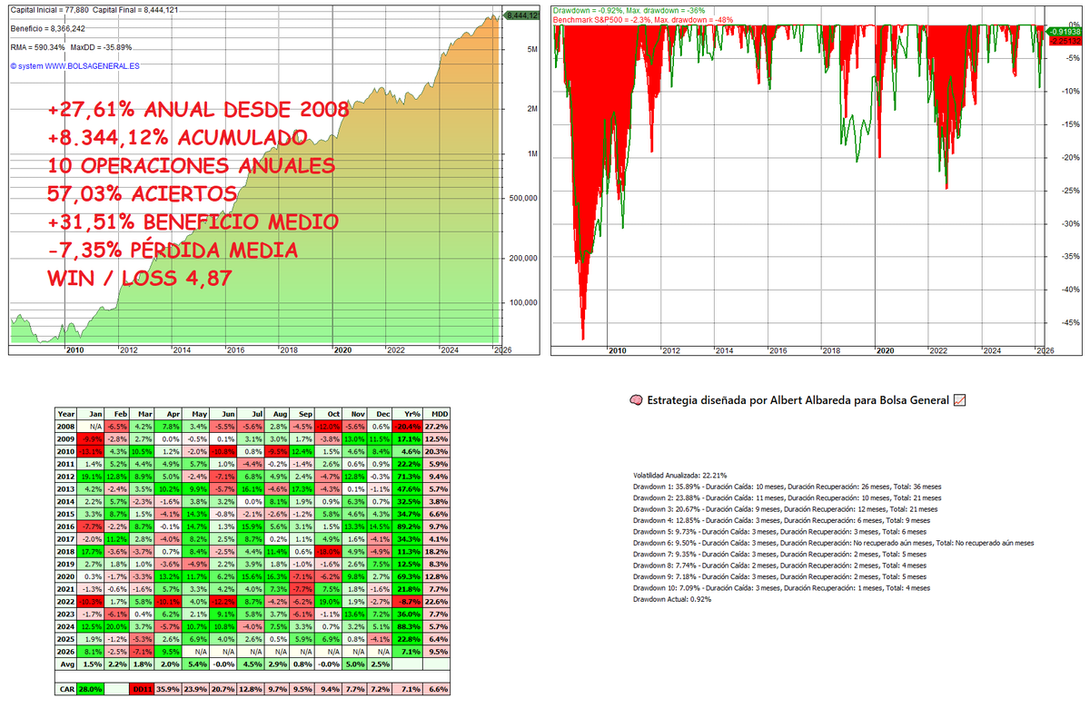
Task: Click the Drawdown 4: 12.85% line
Action: pyautogui.click(x=781, y=520)
